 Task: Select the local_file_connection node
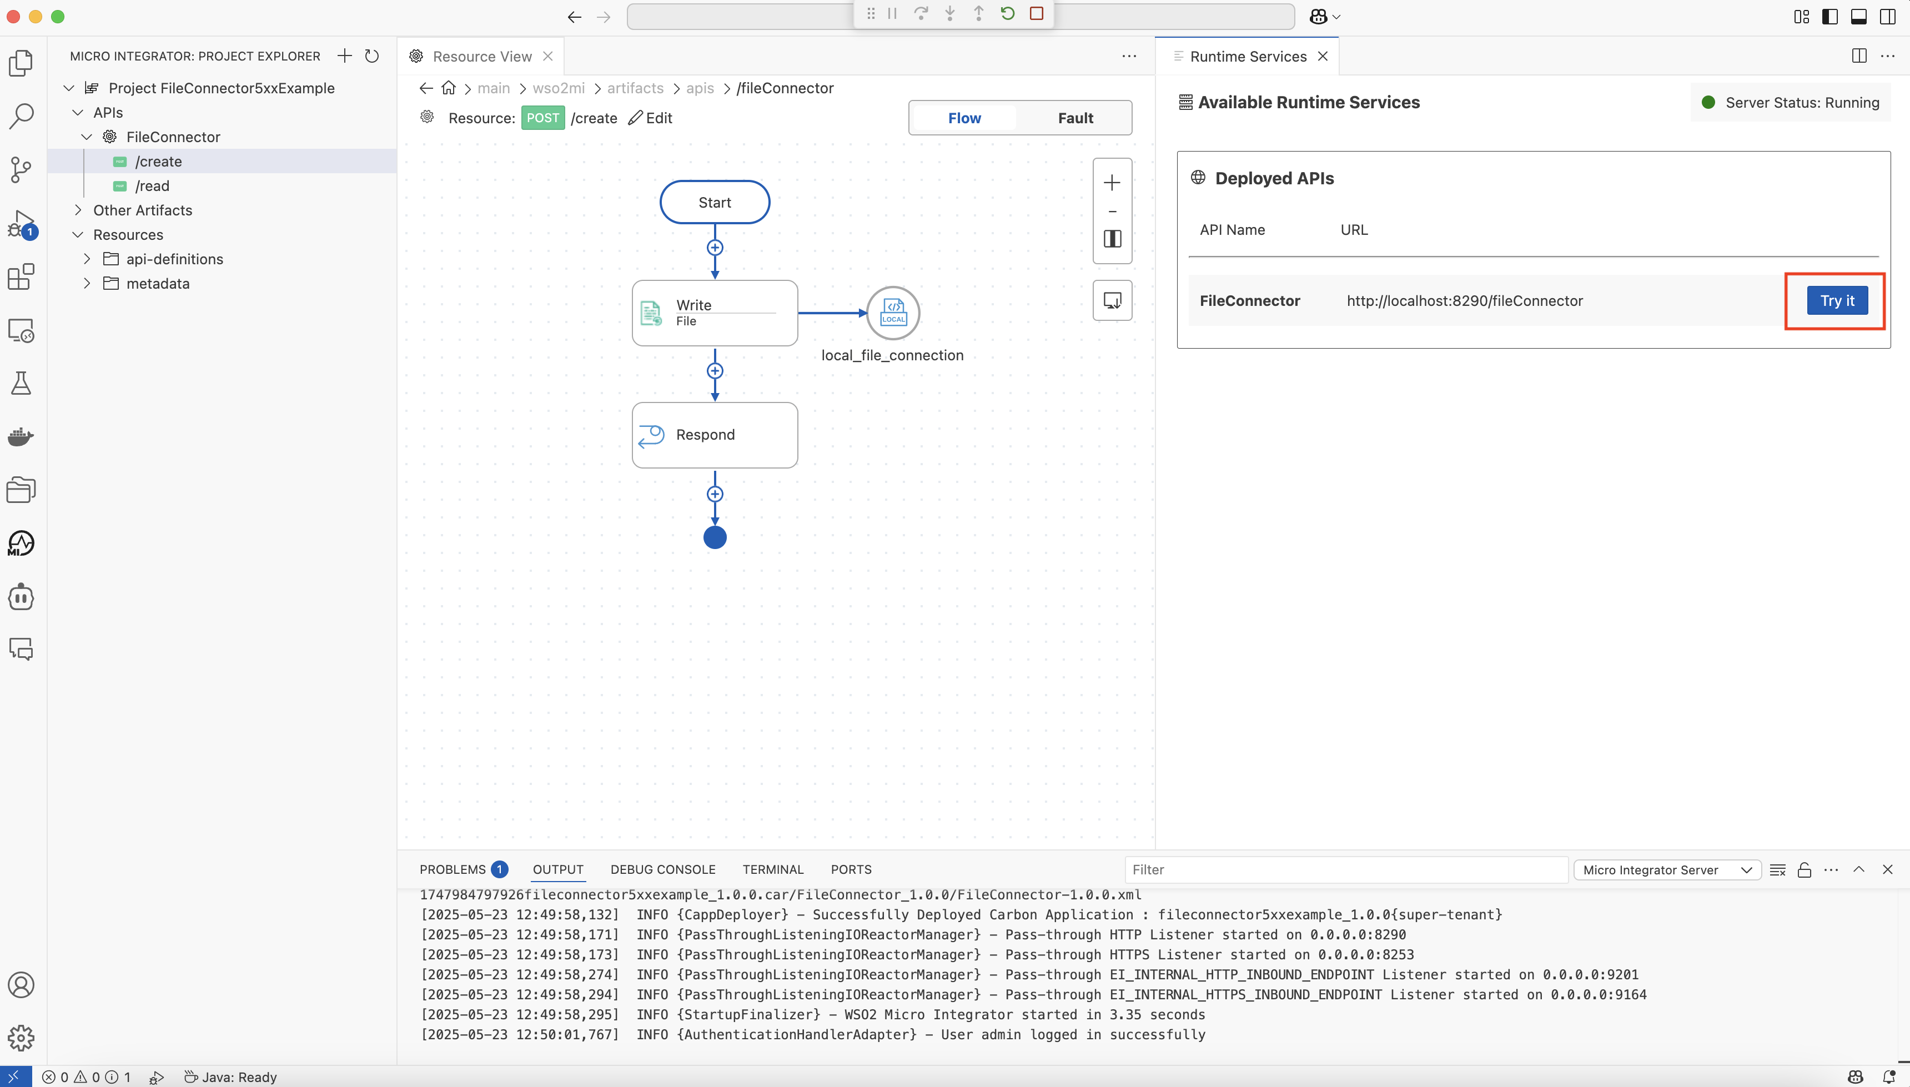[x=893, y=313]
